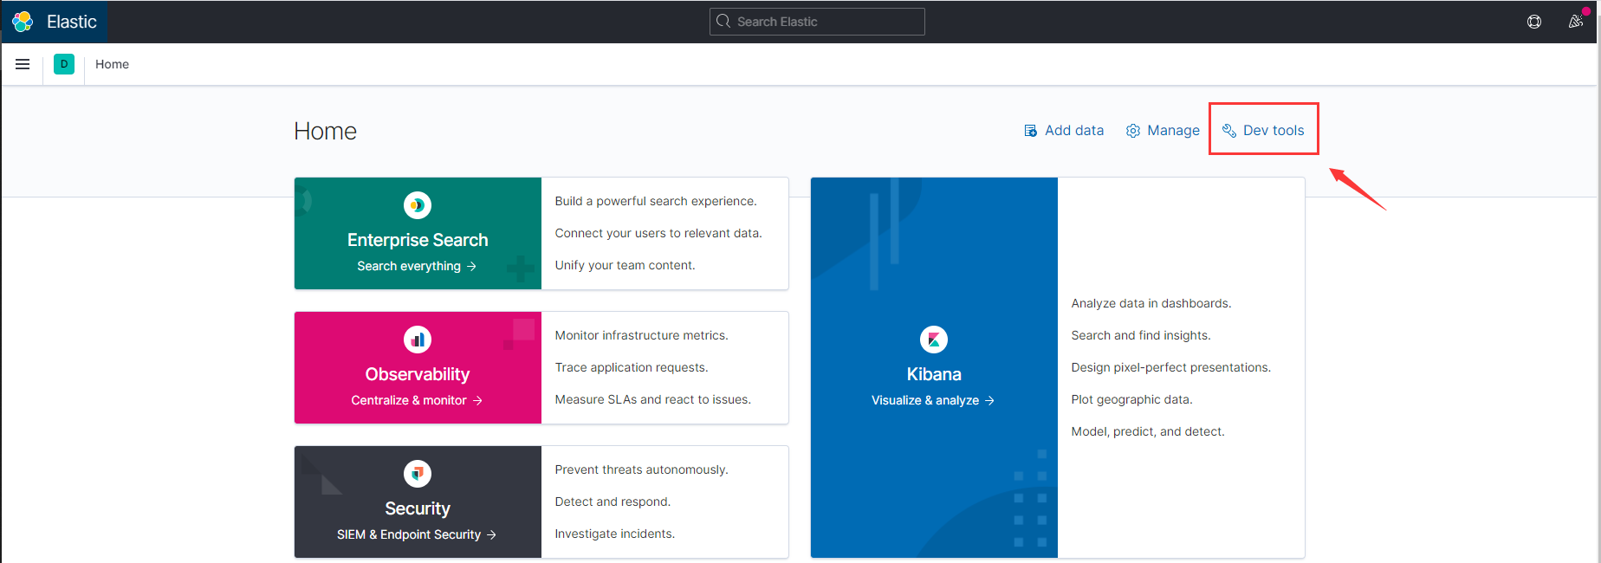Click 'Investigate incidents.' text
The width and height of the screenshot is (1601, 563).
point(614,534)
